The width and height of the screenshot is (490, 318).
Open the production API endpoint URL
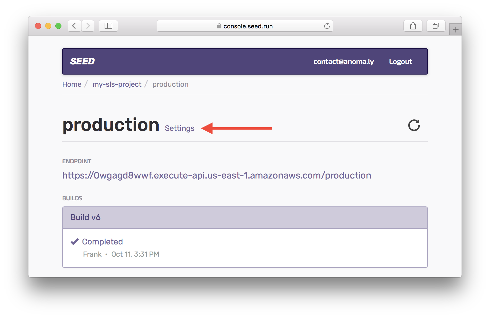pos(217,175)
